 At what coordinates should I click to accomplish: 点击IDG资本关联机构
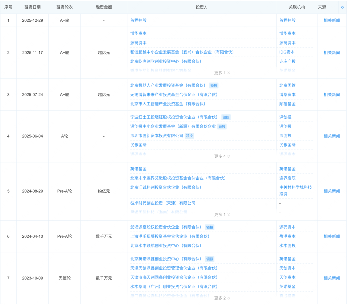click(287, 52)
